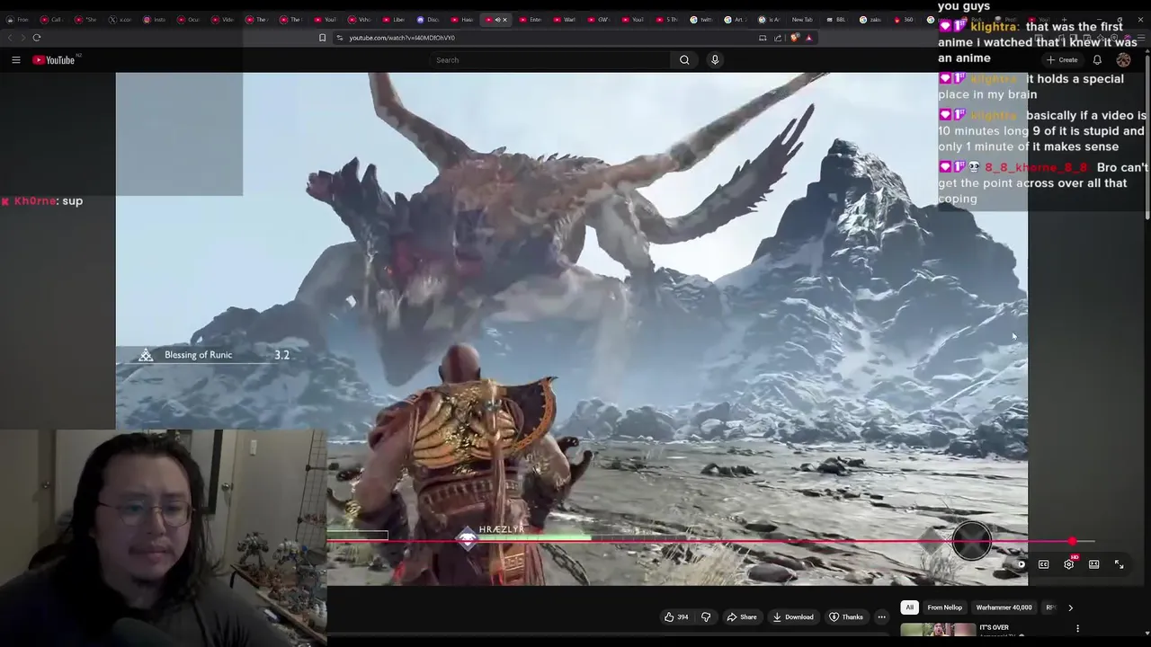Image resolution: width=1151 pixels, height=647 pixels.
Task: Filter suggestions by From Nellop
Action: click(x=944, y=607)
